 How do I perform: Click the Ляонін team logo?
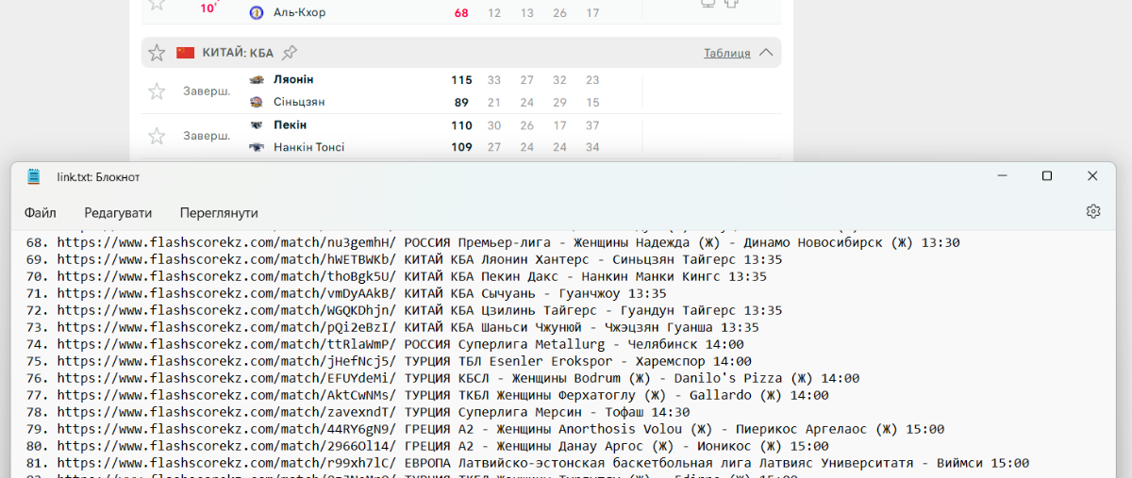(x=257, y=80)
